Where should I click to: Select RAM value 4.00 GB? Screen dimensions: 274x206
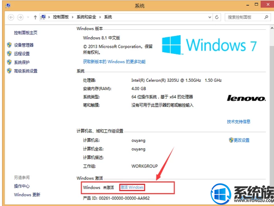(x=138, y=89)
